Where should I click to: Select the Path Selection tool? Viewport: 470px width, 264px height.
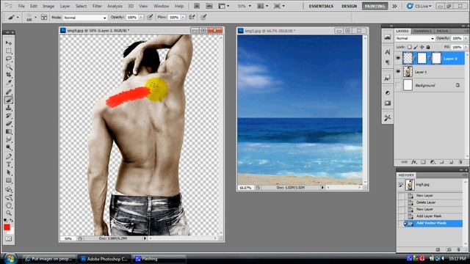coord(9,172)
